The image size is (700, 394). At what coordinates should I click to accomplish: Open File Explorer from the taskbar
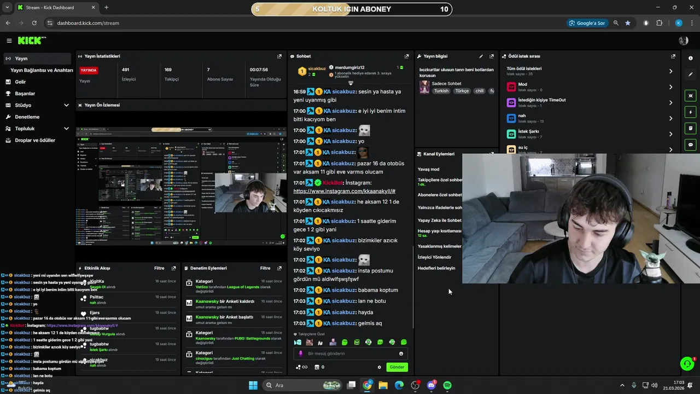pos(383,385)
